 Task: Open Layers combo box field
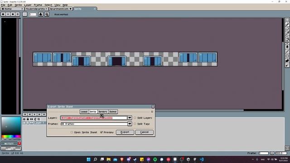pyautogui.click(x=94, y=118)
